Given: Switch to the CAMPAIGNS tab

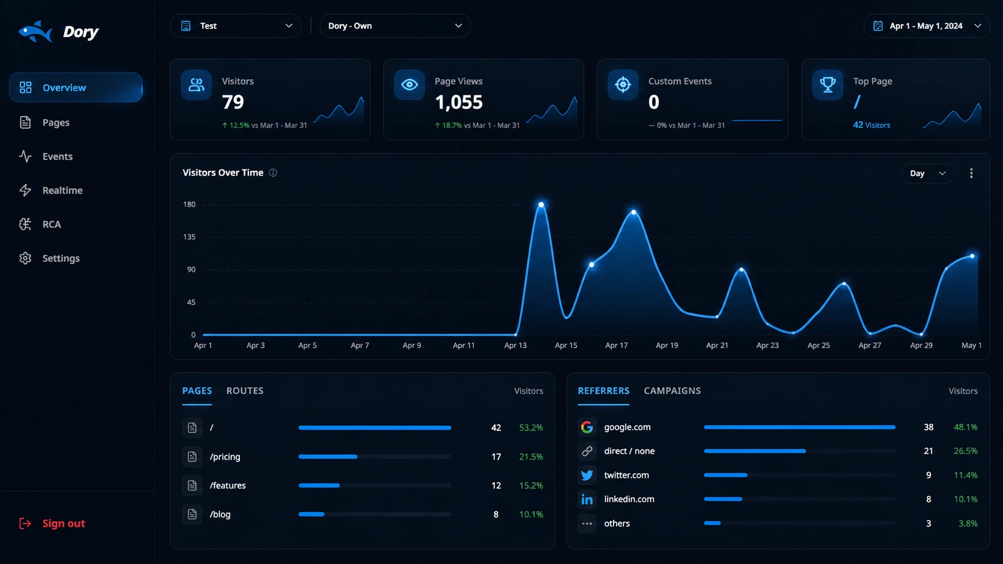Looking at the screenshot, I should coord(672,391).
